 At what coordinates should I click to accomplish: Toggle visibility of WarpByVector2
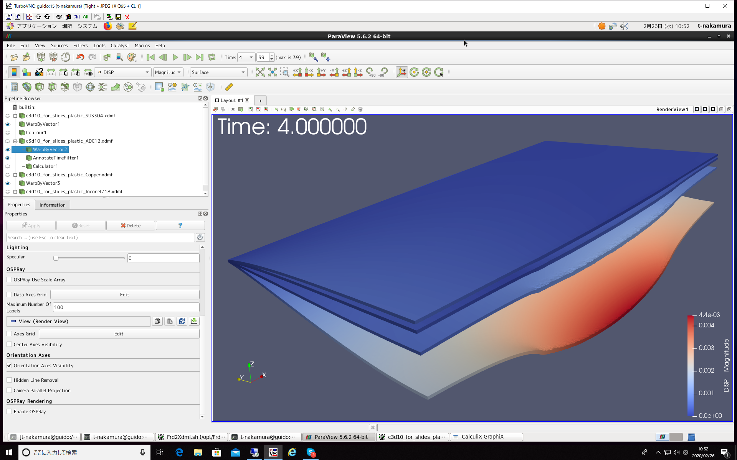pyautogui.click(x=8, y=149)
